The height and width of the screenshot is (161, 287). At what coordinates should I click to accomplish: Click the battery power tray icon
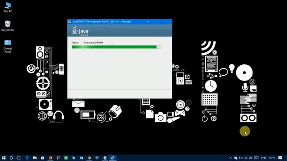(x=241, y=158)
